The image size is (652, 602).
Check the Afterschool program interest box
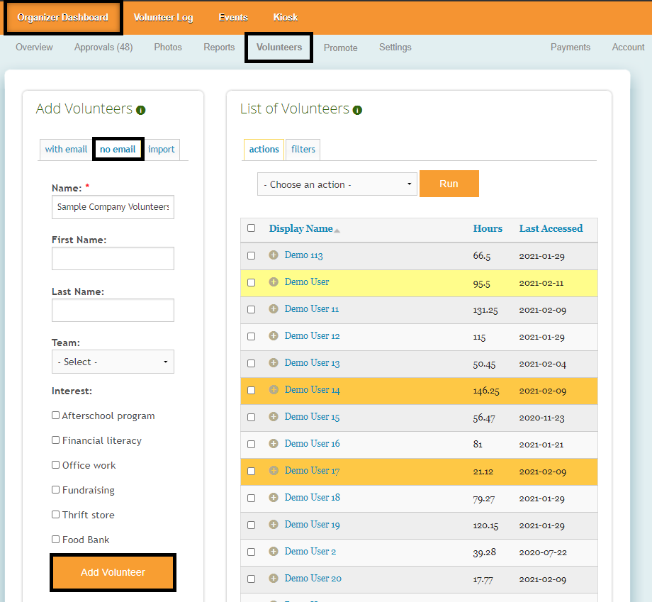56,416
